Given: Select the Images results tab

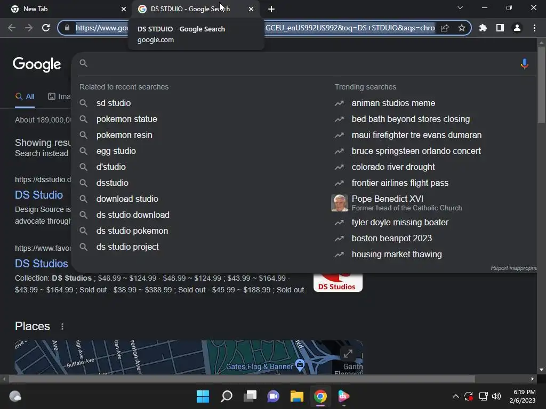Looking at the screenshot, I should pyautogui.click(x=59, y=97).
